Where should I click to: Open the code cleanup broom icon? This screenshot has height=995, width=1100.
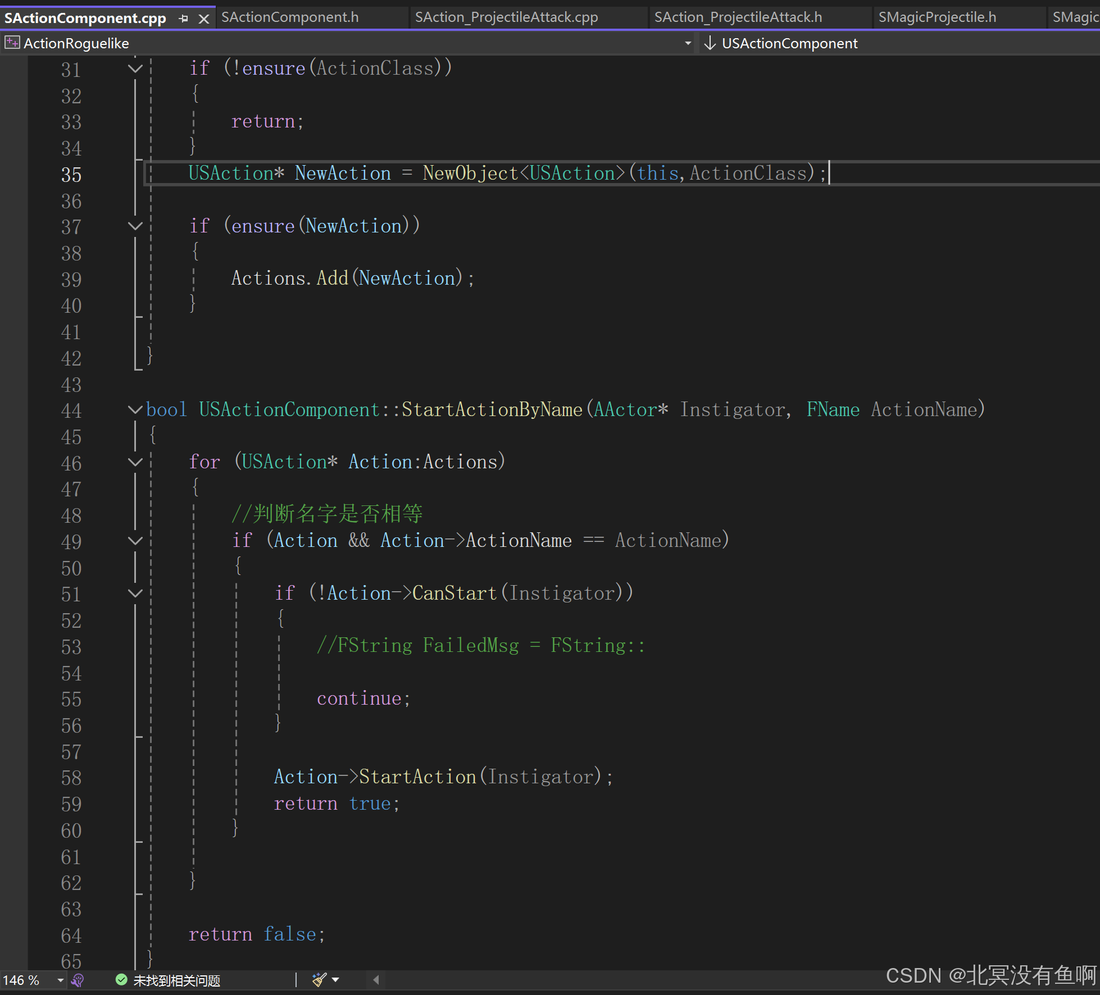tap(319, 980)
